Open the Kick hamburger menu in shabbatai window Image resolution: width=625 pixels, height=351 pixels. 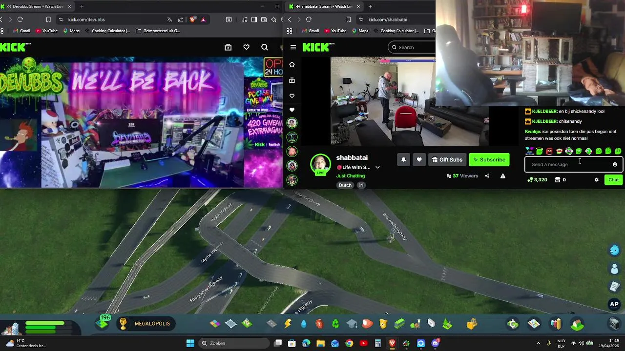coord(293,47)
